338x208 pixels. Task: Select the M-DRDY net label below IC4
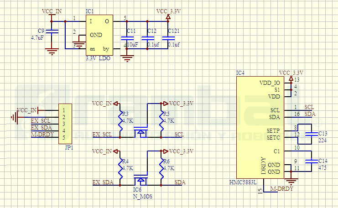pos(281,188)
